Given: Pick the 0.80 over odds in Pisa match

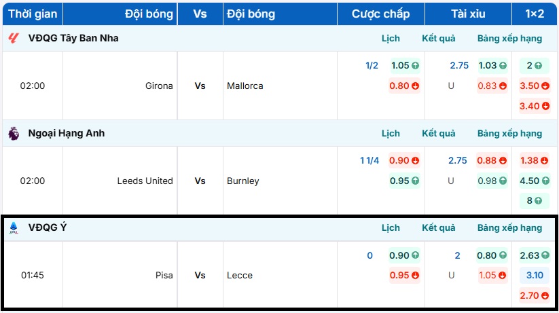Looking at the screenshot, I should point(492,255).
